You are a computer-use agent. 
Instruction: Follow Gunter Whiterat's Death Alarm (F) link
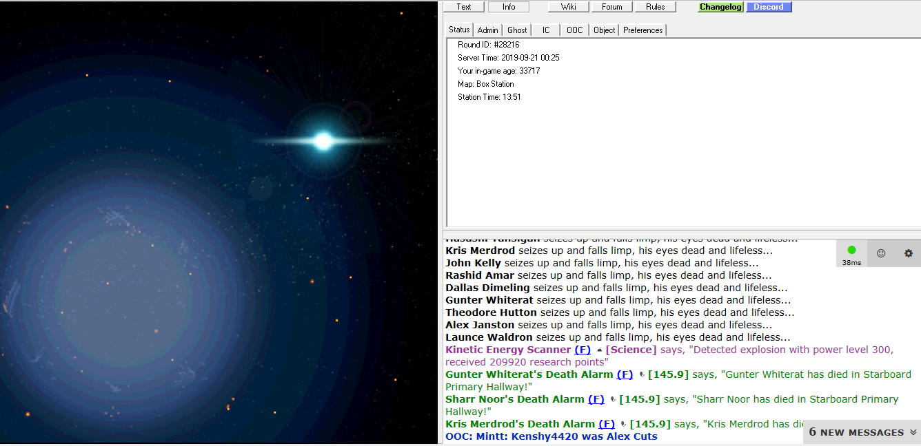(624, 374)
